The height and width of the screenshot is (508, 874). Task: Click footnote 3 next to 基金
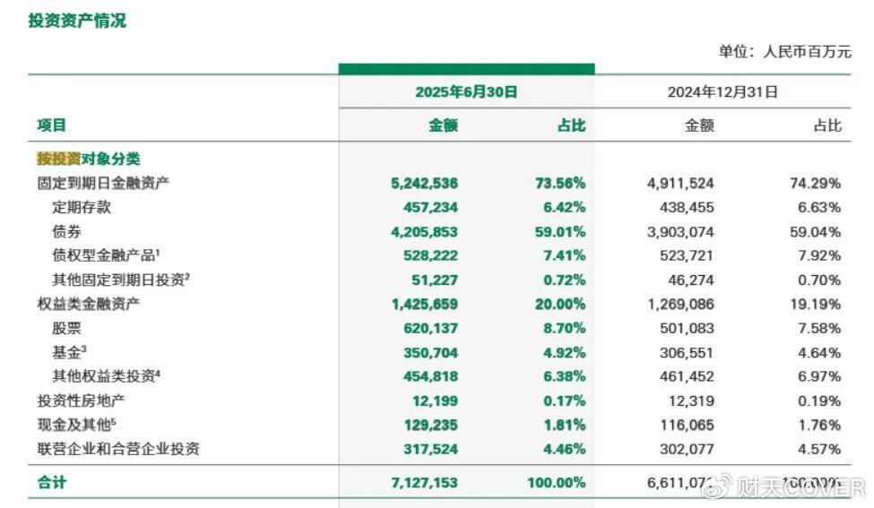click(x=84, y=349)
